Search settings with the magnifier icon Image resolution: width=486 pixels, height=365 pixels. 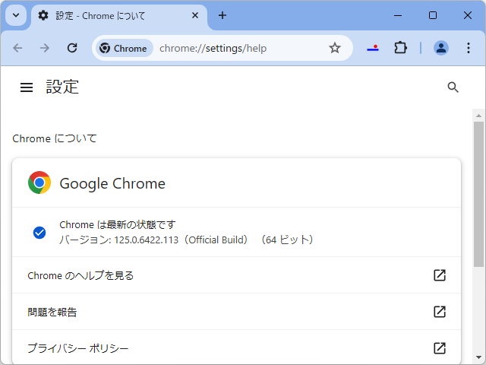(x=453, y=87)
